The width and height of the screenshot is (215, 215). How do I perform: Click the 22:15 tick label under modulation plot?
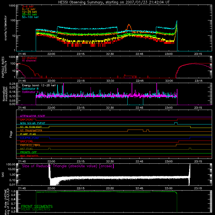tap(81, 108)
